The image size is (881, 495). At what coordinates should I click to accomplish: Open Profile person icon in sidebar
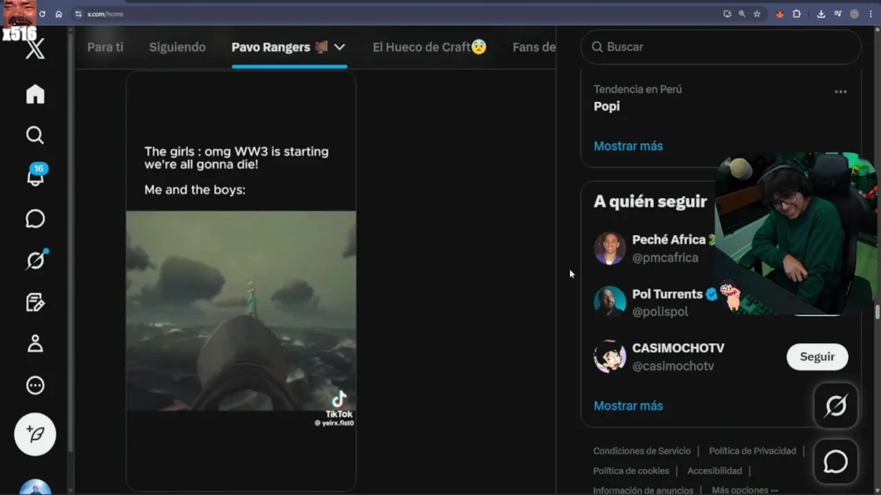pyautogui.click(x=35, y=344)
